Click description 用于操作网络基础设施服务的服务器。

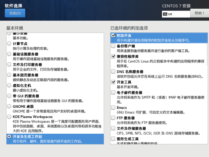pyautogui.click(x=41, y=59)
